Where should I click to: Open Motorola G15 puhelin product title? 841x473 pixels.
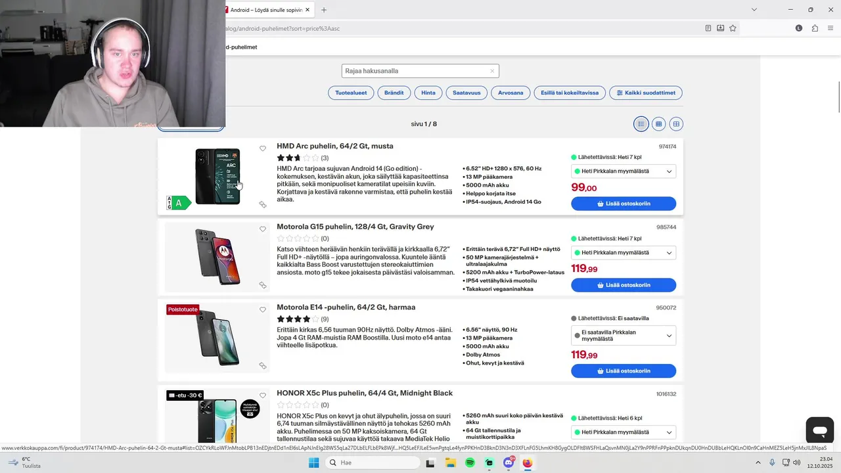[x=355, y=227]
